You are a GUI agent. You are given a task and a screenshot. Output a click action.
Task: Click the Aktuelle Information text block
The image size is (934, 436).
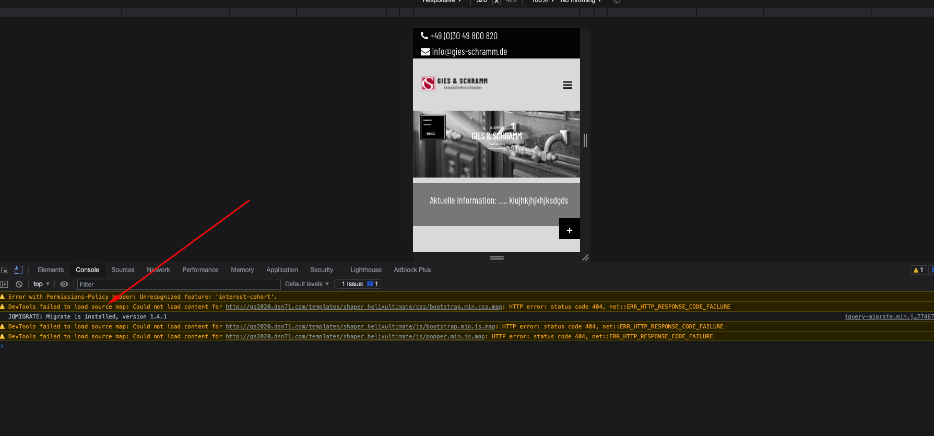point(499,201)
